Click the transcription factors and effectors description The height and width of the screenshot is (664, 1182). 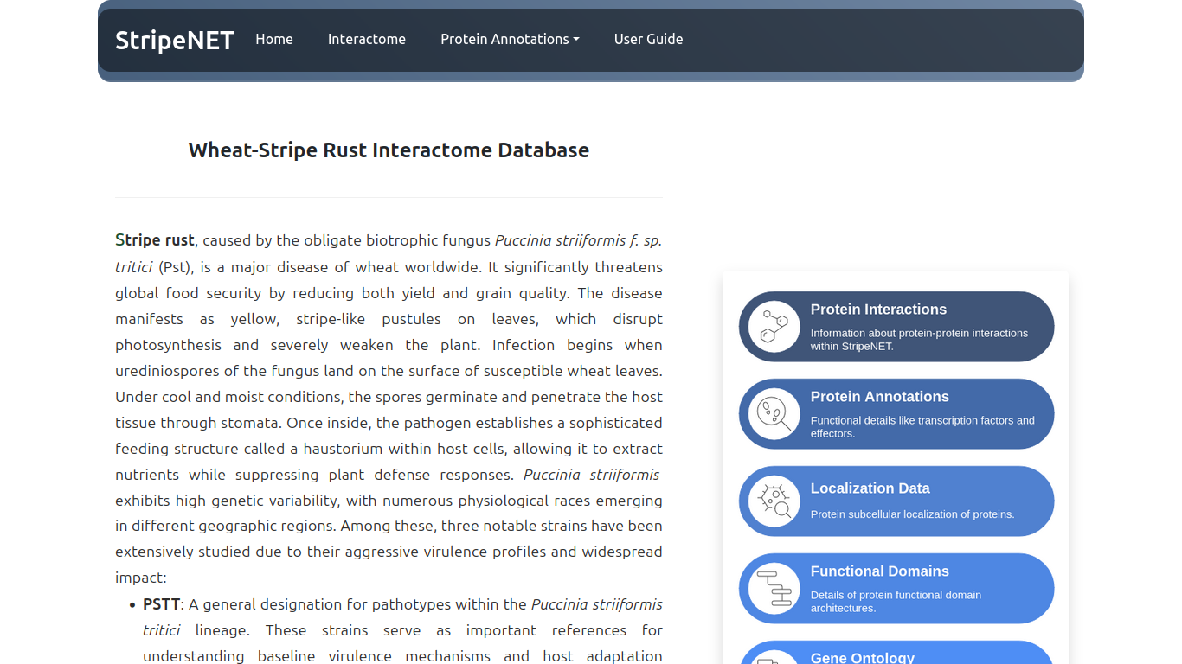922,427
